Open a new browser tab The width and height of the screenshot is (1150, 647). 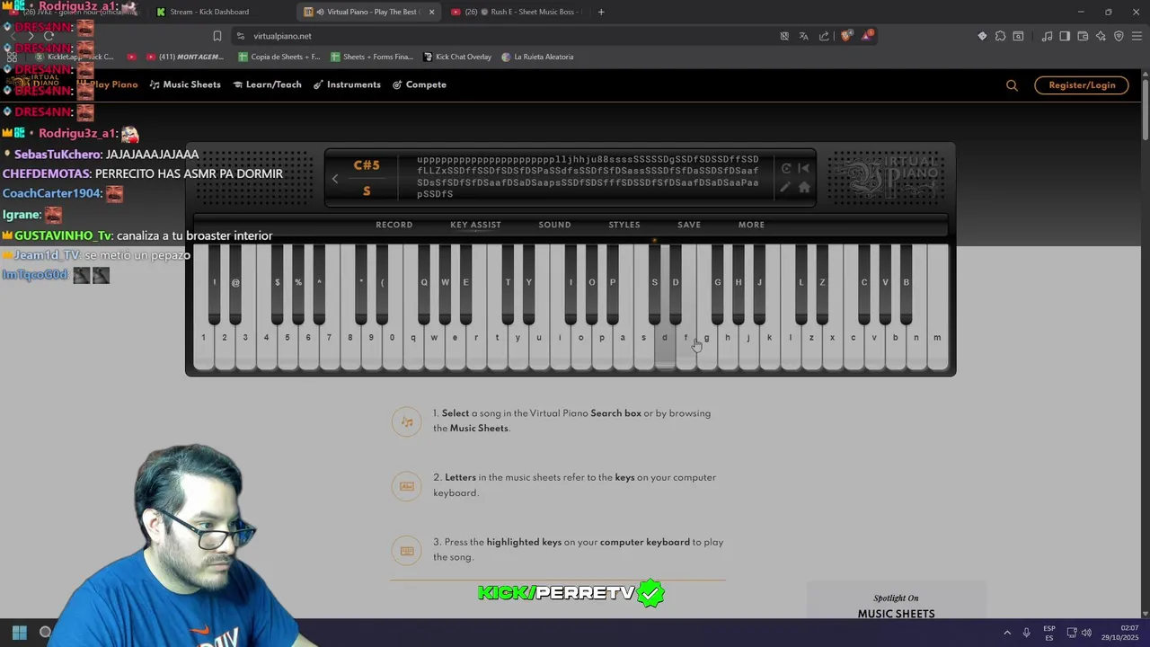tap(601, 12)
